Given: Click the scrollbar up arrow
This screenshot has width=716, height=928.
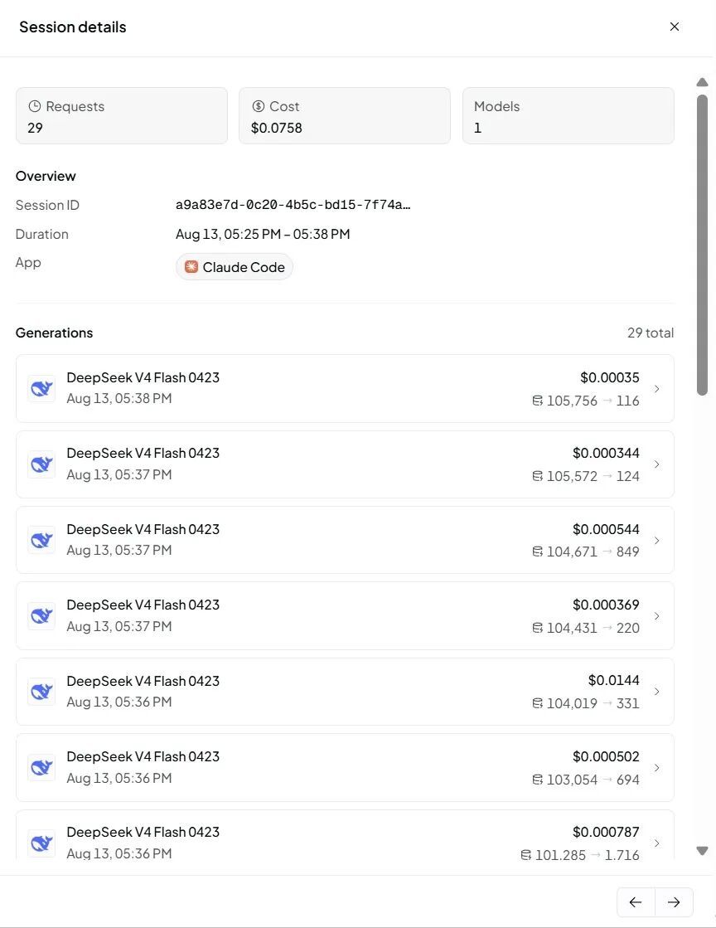Looking at the screenshot, I should 703,82.
